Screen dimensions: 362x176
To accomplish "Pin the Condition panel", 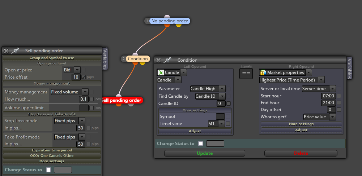I will click(167, 60).
